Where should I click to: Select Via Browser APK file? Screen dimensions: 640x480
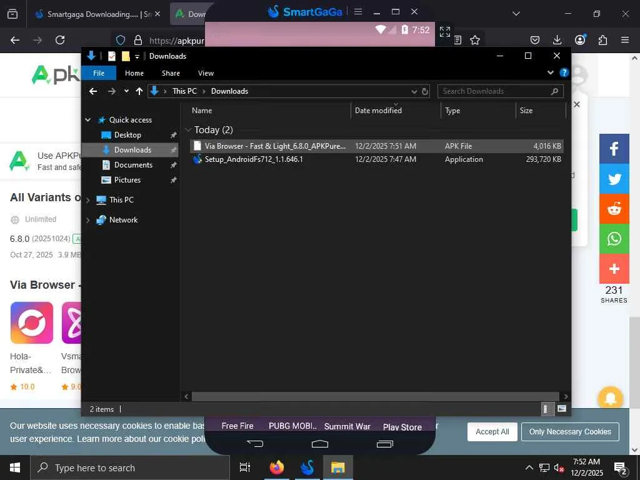pos(377,146)
